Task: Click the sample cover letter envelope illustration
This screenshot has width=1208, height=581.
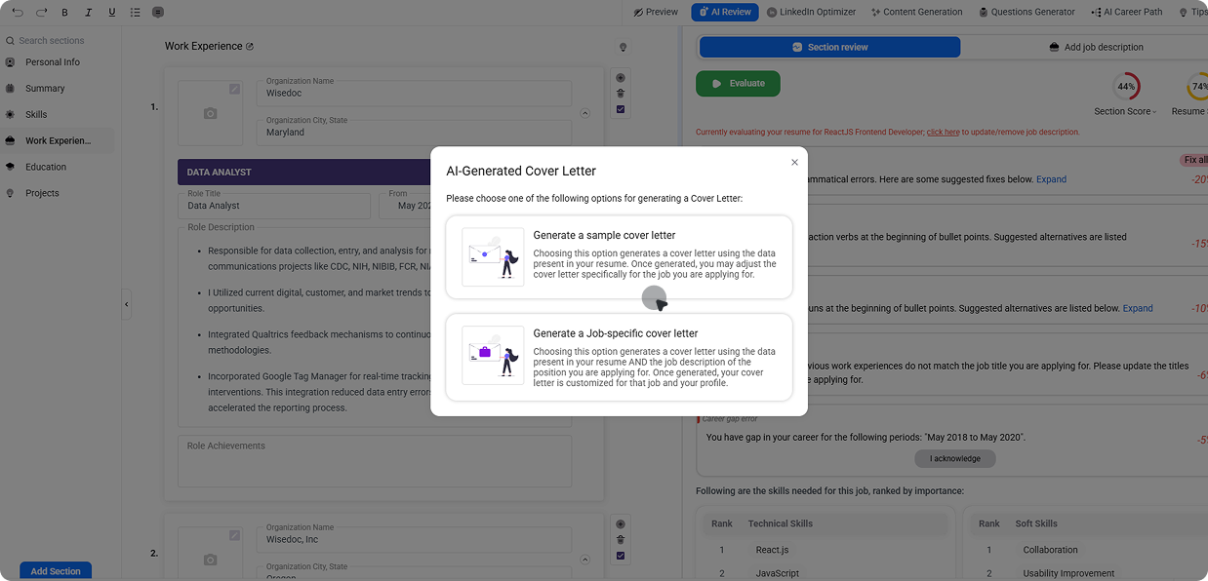Action: point(493,257)
